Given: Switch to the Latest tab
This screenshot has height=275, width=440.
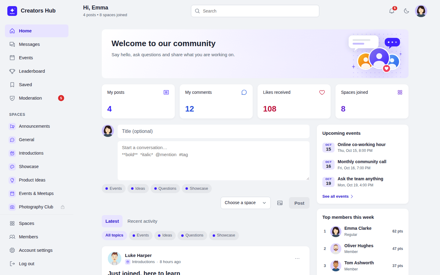Looking at the screenshot, I should 112,221.
